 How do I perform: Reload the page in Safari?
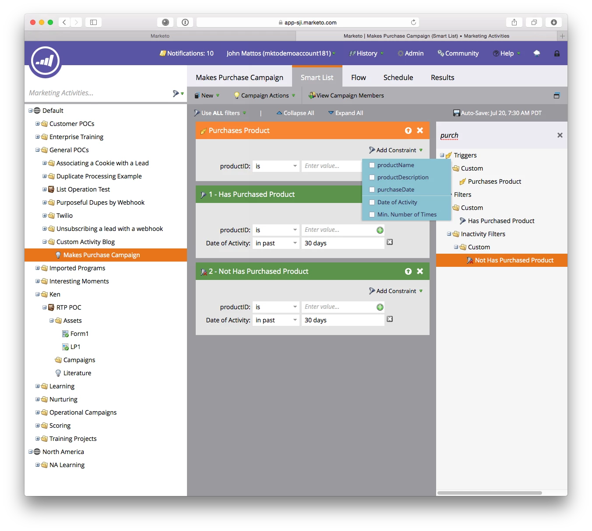[413, 22]
